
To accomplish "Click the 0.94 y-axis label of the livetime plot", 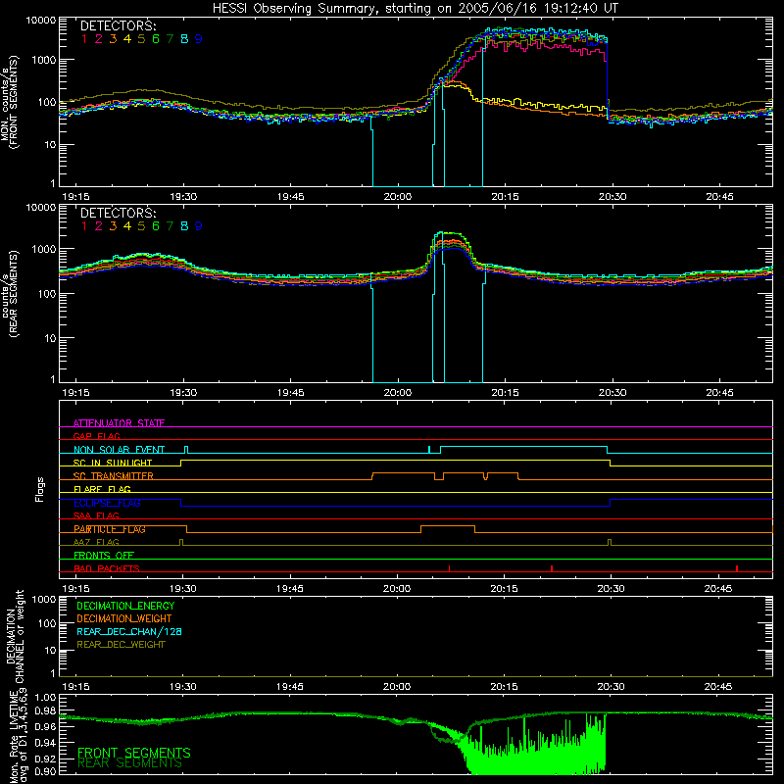I will tap(46, 743).
